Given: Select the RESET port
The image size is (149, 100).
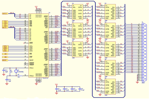Looking at the screenshot, I should click(x=5, y=60).
